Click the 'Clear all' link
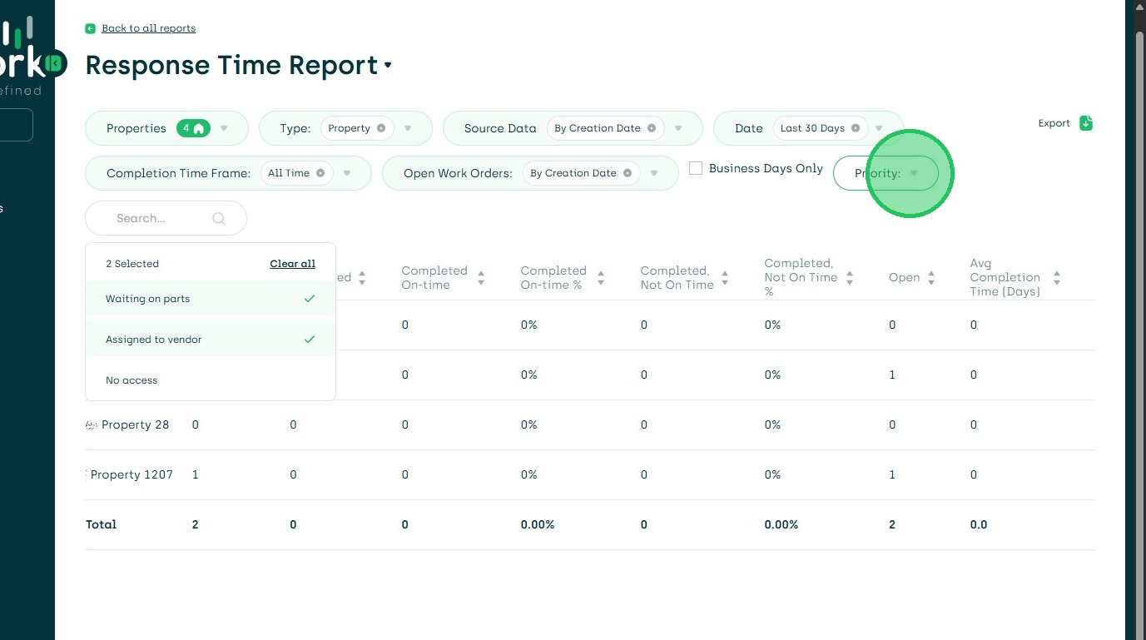Image resolution: width=1146 pixels, height=640 pixels. (292, 264)
